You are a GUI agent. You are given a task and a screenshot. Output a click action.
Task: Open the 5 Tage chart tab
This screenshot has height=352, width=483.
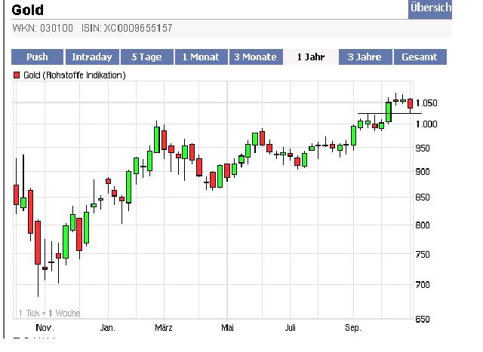(x=147, y=57)
